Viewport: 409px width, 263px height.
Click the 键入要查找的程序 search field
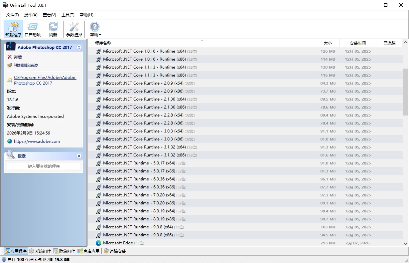tap(44, 166)
